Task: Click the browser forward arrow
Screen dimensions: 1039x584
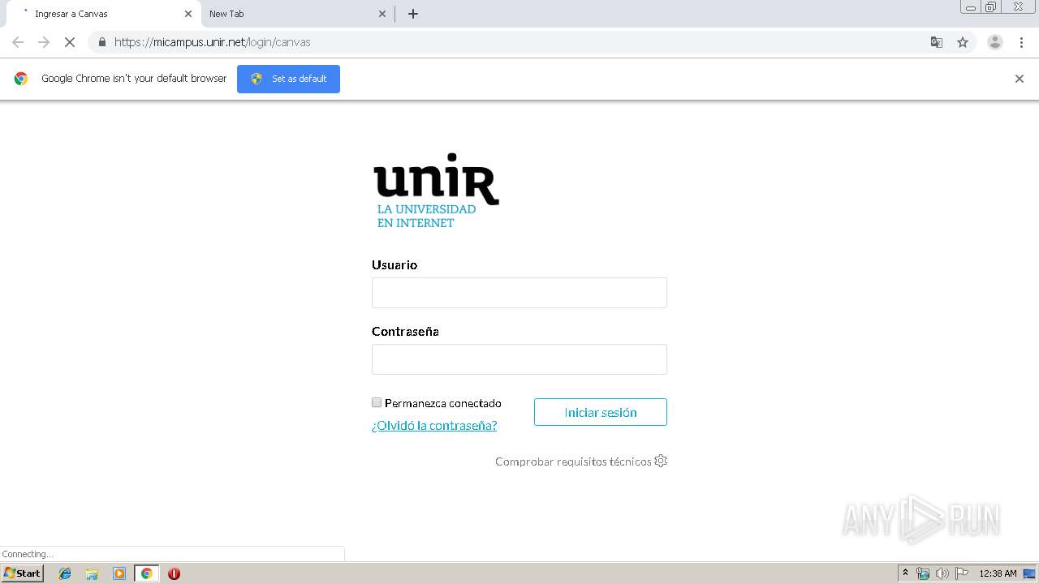Action: tap(44, 42)
